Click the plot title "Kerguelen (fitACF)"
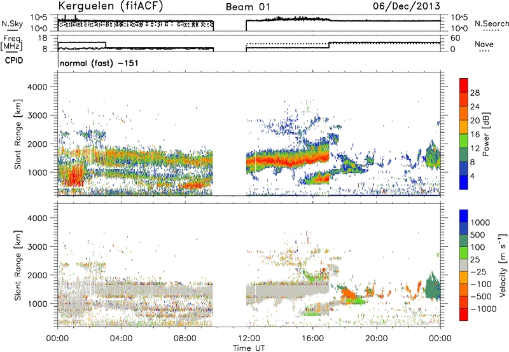Image resolution: width=509 pixels, height=352 pixels. [110, 6]
